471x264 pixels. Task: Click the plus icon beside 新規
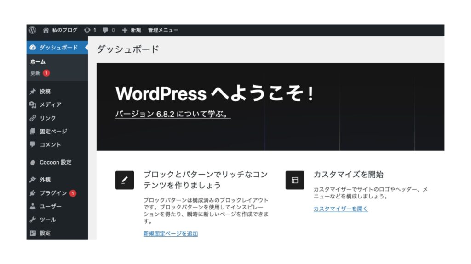[125, 30]
